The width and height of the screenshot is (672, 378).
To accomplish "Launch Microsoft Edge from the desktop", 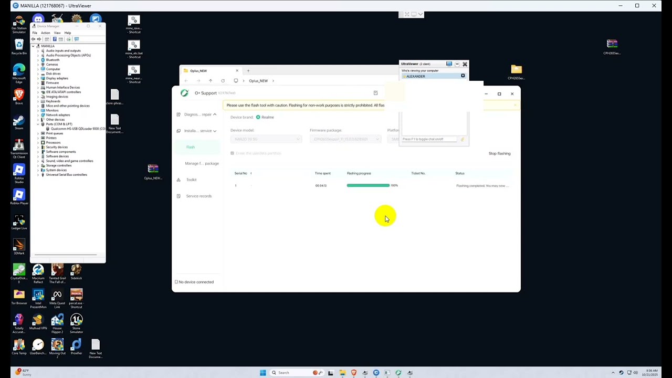I will pyautogui.click(x=19, y=73).
